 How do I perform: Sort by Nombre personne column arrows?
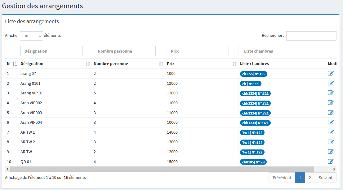point(161,64)
